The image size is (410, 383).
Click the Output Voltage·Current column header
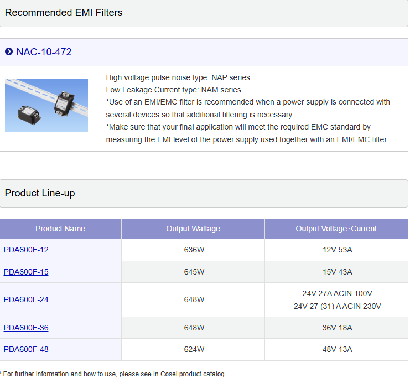[336, 229]
